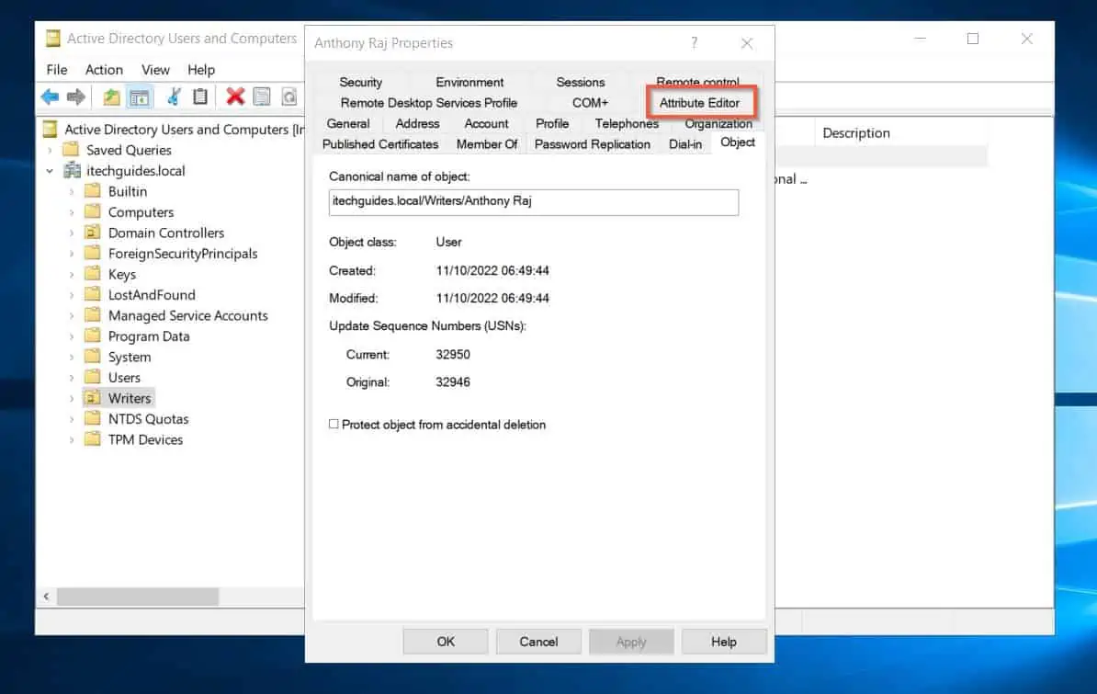Expand the LostAndFound container
Viewport: 1097px width, 694px height.
(x=72, y=295)
